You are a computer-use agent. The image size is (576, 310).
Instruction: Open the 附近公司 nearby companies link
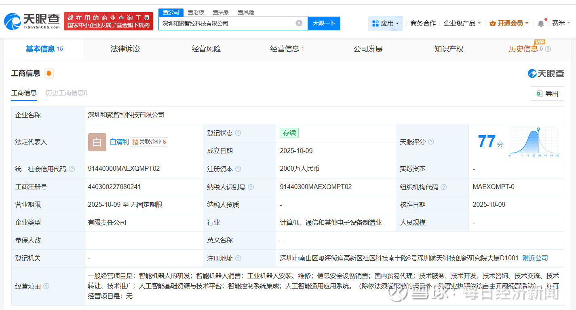point(535,258)
